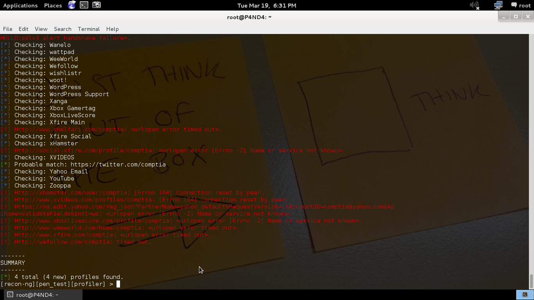Select the workspace switcher at bottom right
This screenshot has width=534, height=300.
pyautogui.click(x=525, y=295)
